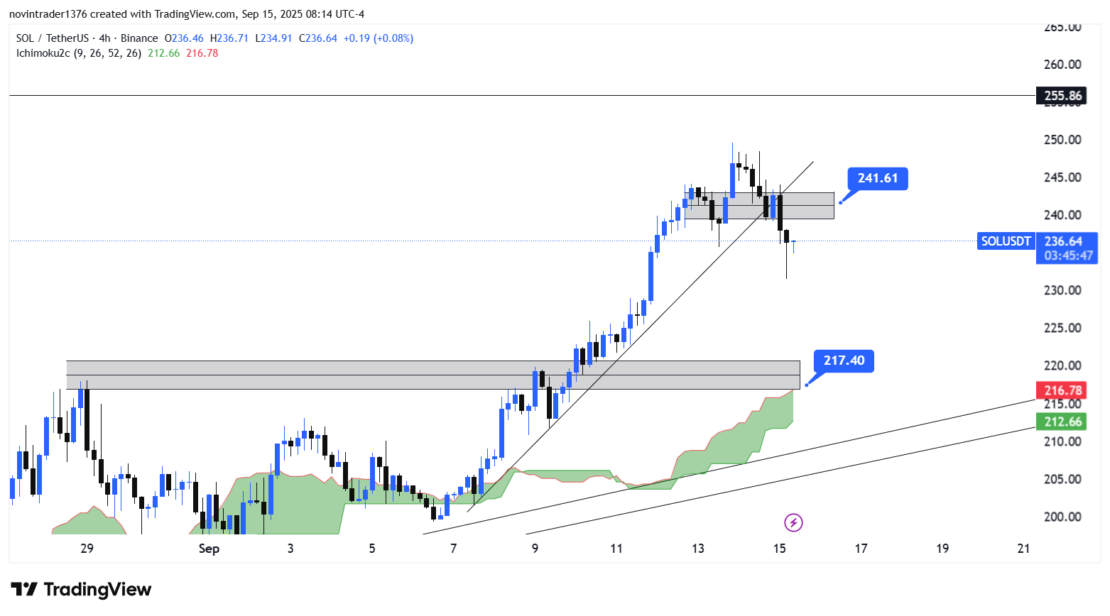Click the green Ichimoku value 212.66 in legend
Image resolution: width=1110 pixels, height=616 pixels.
tap(163, 53)
